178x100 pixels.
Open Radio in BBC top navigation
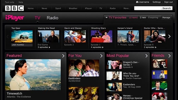[113, 8]
